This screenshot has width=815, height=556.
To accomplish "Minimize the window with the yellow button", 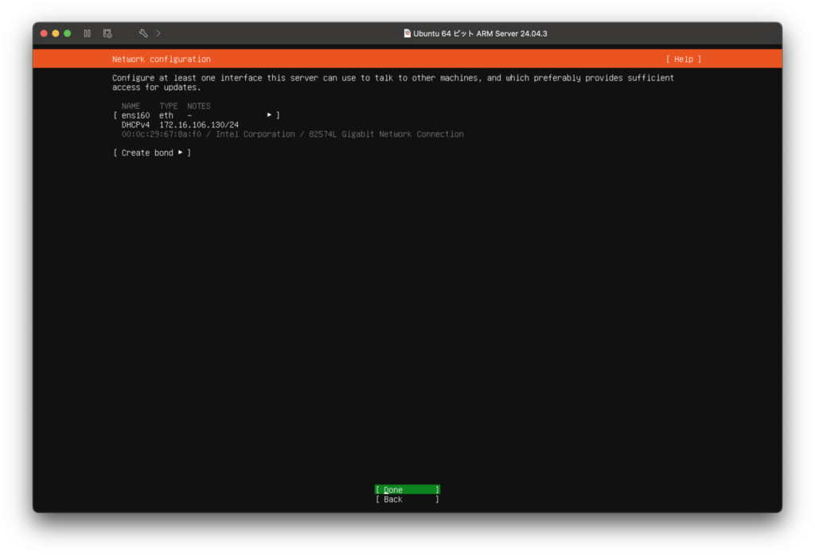I will click(56, 33).
